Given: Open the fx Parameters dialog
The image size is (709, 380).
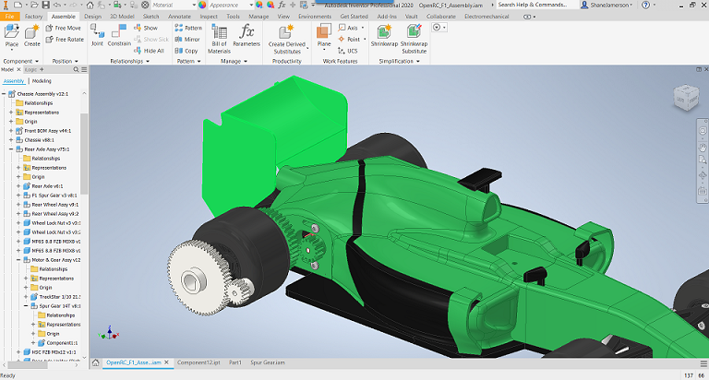Looking at the screenshot, I should pyautogui.click(x=246, y=34).
